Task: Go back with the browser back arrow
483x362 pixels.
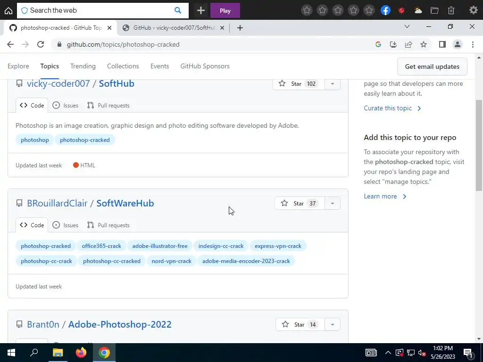Action: coord(10,44)
